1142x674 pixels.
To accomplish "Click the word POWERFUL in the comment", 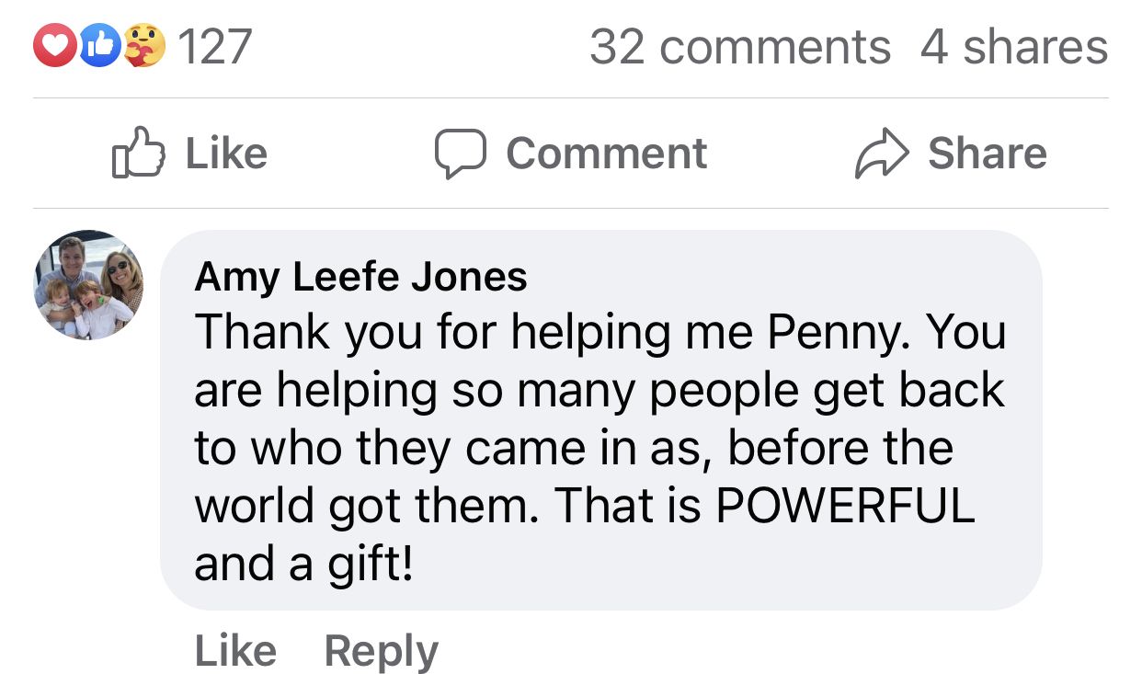I will coord(845,507).
